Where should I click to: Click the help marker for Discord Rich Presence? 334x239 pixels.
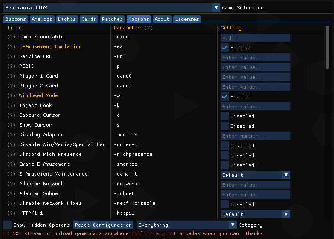point(11,155)
